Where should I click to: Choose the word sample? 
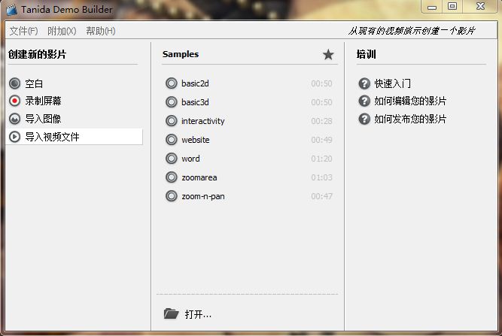click(190, 159)
